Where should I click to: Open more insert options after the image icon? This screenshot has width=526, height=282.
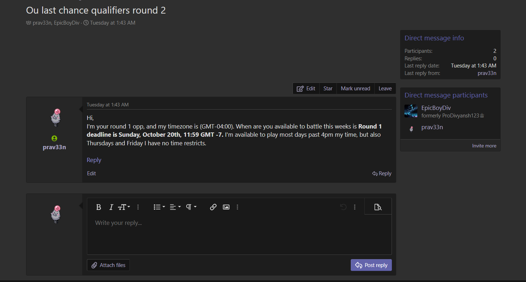237,207
